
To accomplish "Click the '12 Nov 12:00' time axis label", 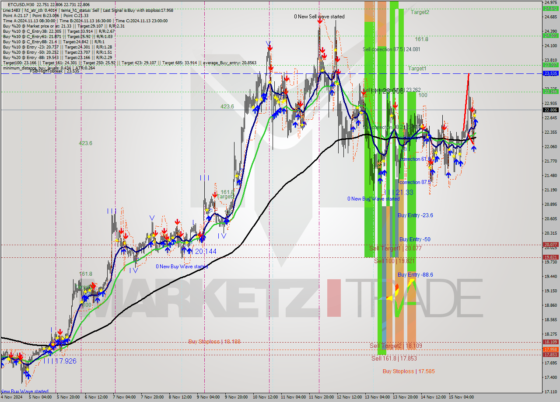I will coord(349,397).
